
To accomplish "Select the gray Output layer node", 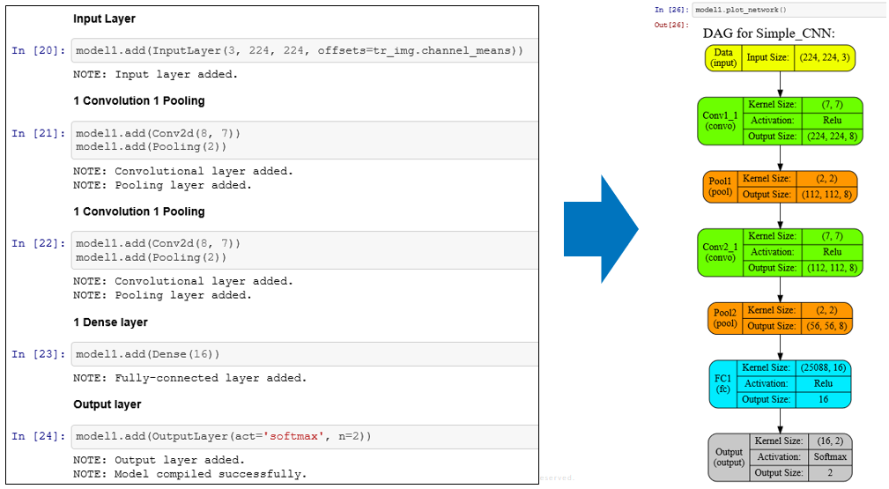I will pos(780,457).
